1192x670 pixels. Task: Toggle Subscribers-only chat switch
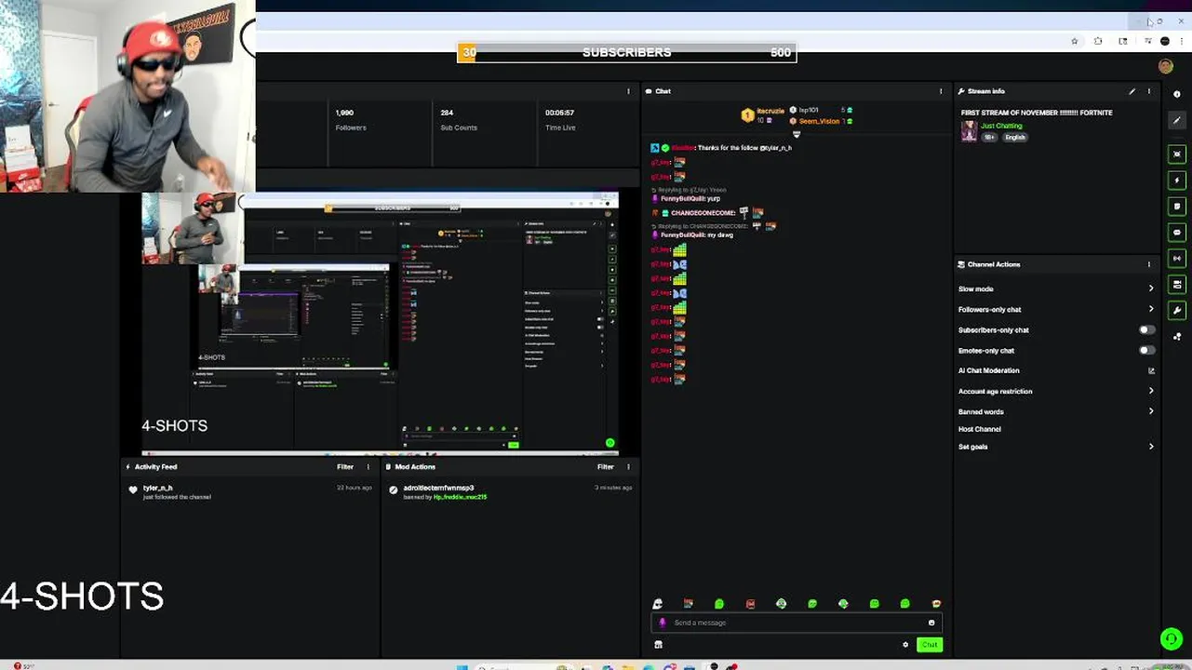tap(1147, 329)
